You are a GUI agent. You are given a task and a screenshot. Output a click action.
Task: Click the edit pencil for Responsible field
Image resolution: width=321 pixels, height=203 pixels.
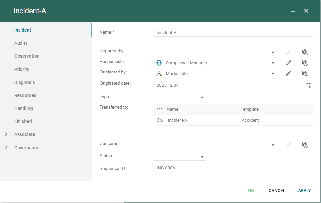point(288,63)
